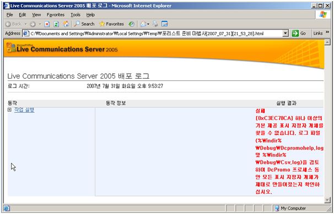Image resolution: width=334 pixels, height=214 pixels.
Task: Click the page scrollbar up arrow
Action: [x=327, y=42]
